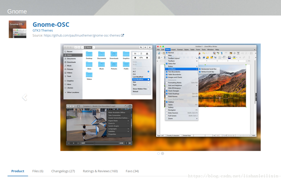Expand the Languages submenu in video menu
Viewport: 281px width, 181px height.
[x=119, y=129]
